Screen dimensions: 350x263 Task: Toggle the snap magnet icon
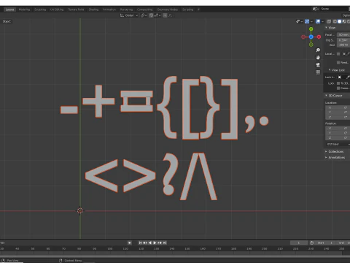pyautogui.click(x=151, y=15)
